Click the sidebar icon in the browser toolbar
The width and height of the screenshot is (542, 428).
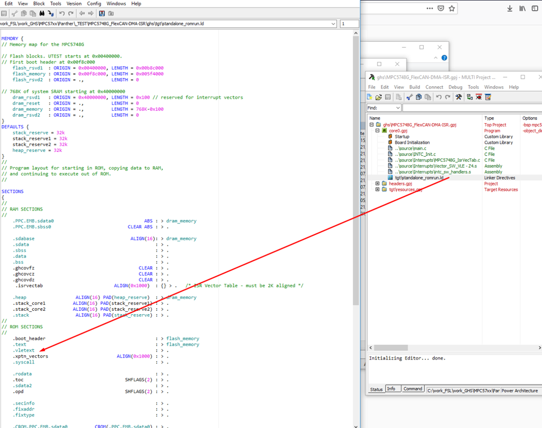pyautogui.click(x=535, y=8)
